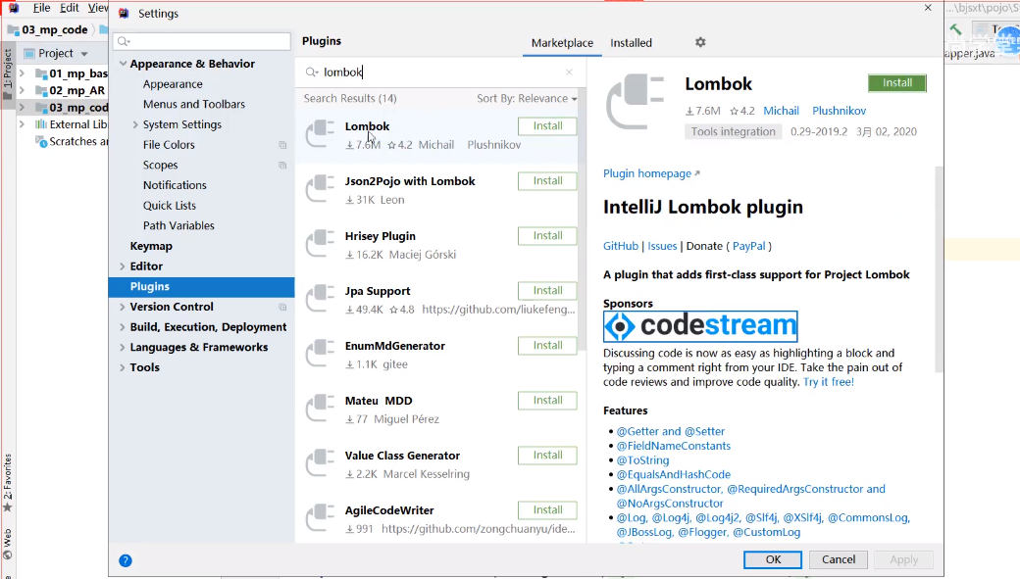The width and height of the screenshot is (1020, 579).
Task: Collapse the Appearance & Behavior section
Action: click(123, 64)
